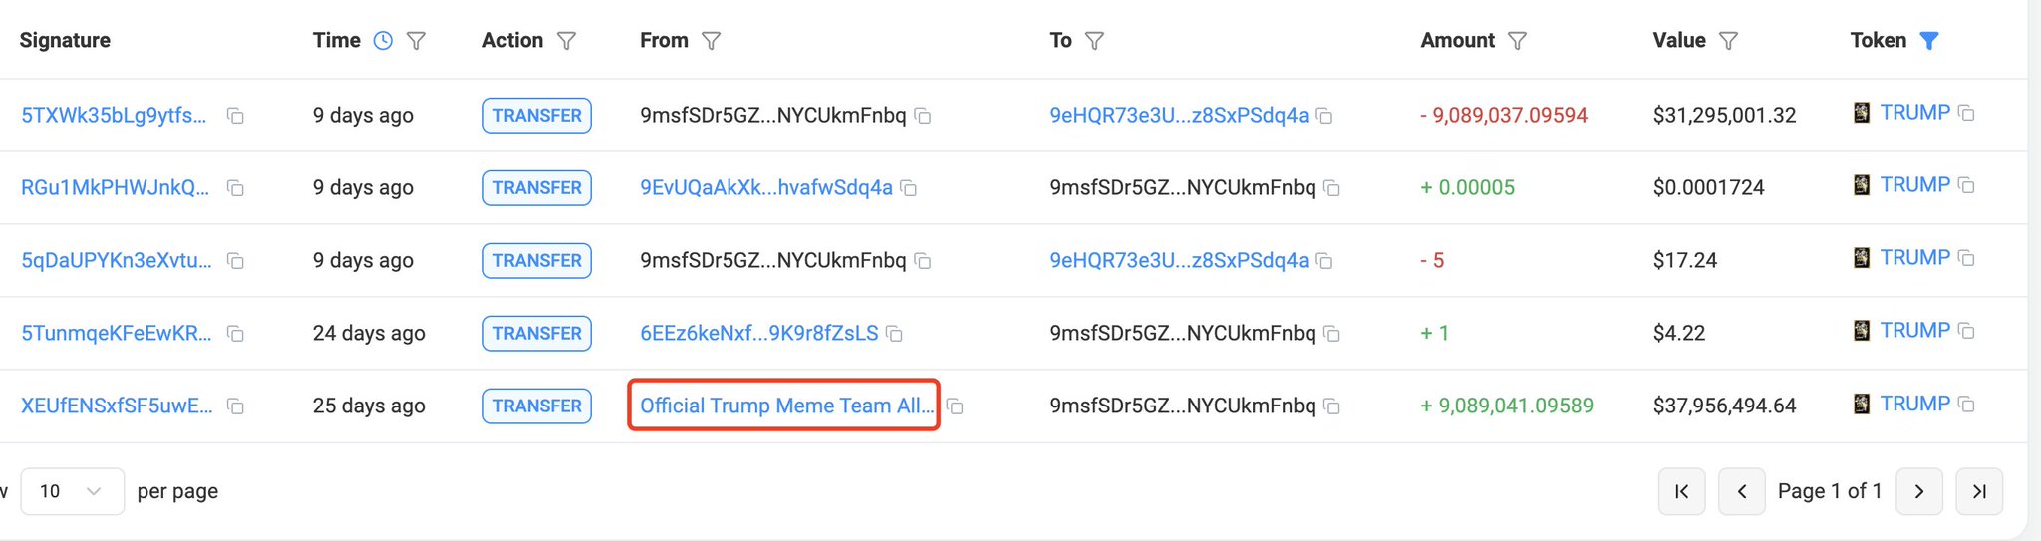The image size is (2041, 541).
Task: Open transaction XEUfENSxfSF5uwE signature
Action: [x=117, y=406]
